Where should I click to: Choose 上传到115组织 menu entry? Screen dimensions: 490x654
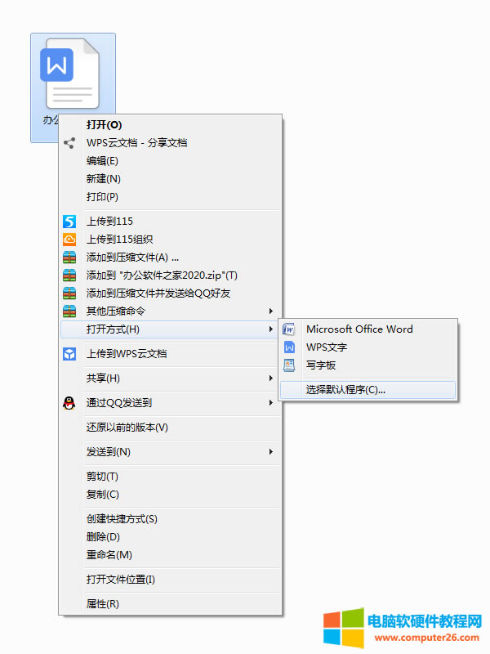point(171,240)
